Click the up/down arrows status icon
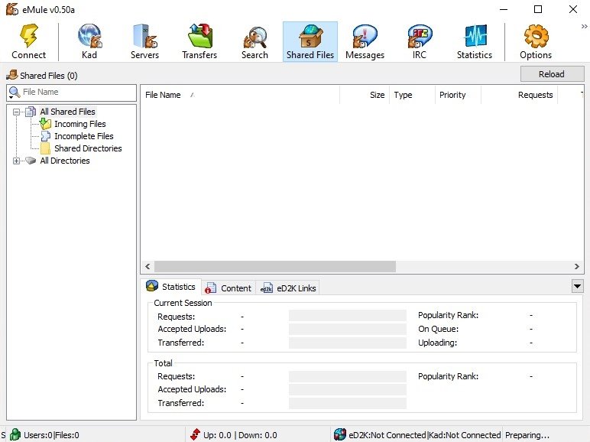The height and width of the screenshot is (442, 590). [x=195, y=434]
